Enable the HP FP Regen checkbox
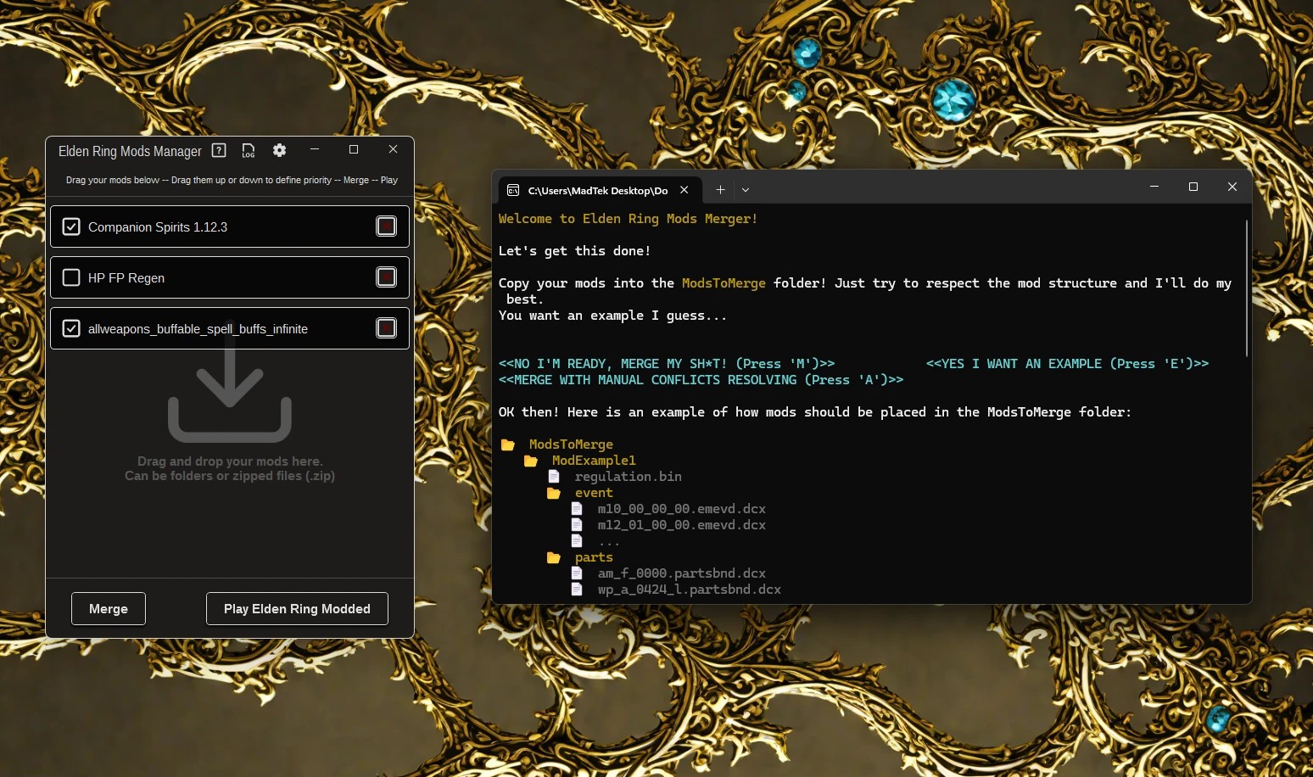The height and width of the screenshot is (777, 1313). (71, 277)
